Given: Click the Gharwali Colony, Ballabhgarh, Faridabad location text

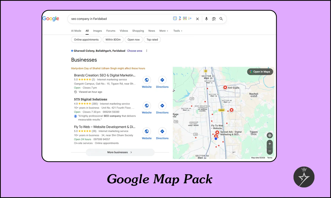Looking at the screenshot, I should (100, 51).
